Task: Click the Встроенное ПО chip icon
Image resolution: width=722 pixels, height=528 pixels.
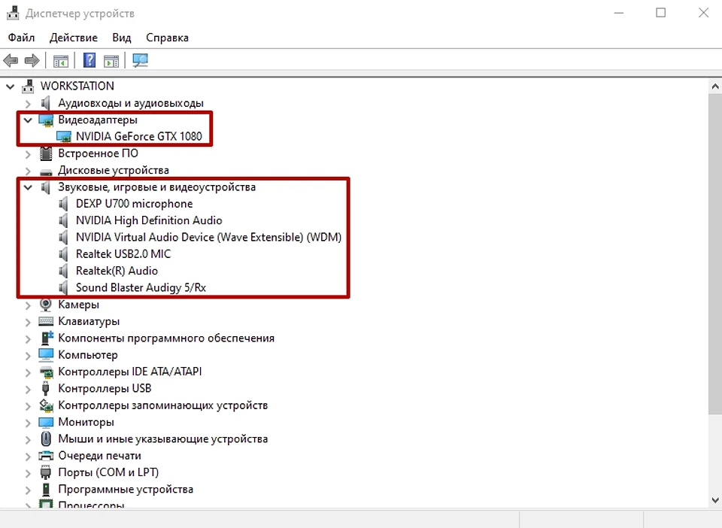Action: pyautogui.click(x=46, y=153)
